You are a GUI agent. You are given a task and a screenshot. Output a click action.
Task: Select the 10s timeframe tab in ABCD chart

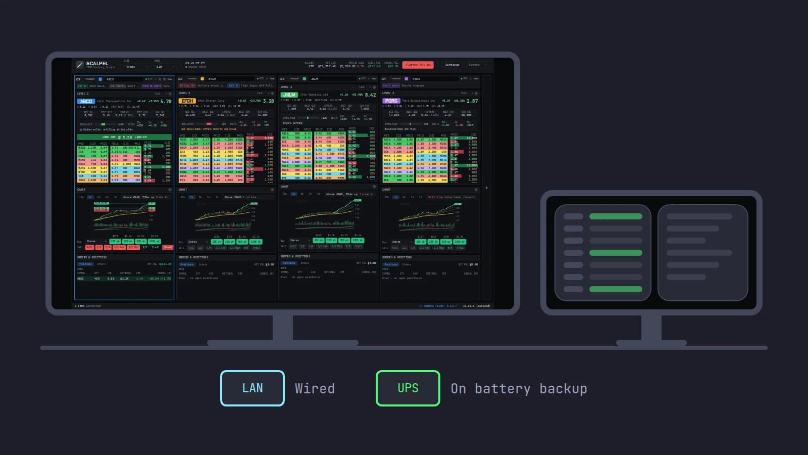coord(82,197)
